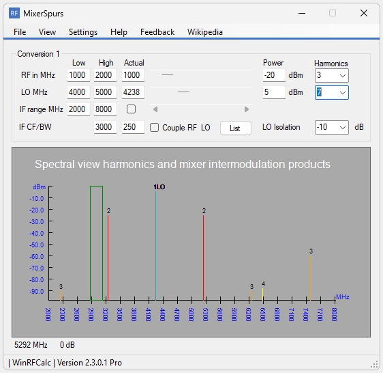Screen dimensions: 383x373
Task: Click the orange spur near 7400 MHz
Action: pyautogui.click(x=310, y=278)
